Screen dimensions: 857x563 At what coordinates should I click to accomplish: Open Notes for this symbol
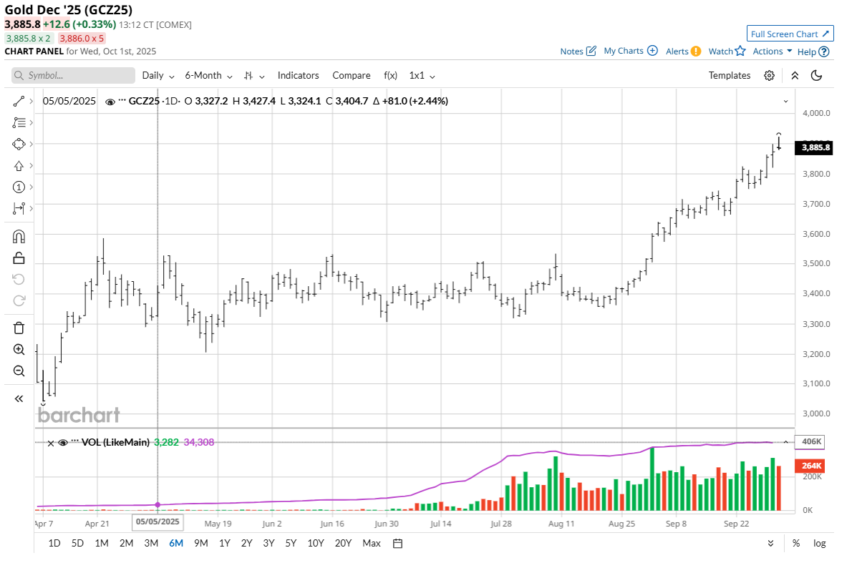coord(578,52)
